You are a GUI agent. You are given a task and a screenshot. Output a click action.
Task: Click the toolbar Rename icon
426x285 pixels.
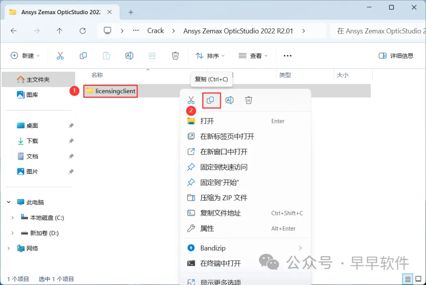tap(129, 56)
